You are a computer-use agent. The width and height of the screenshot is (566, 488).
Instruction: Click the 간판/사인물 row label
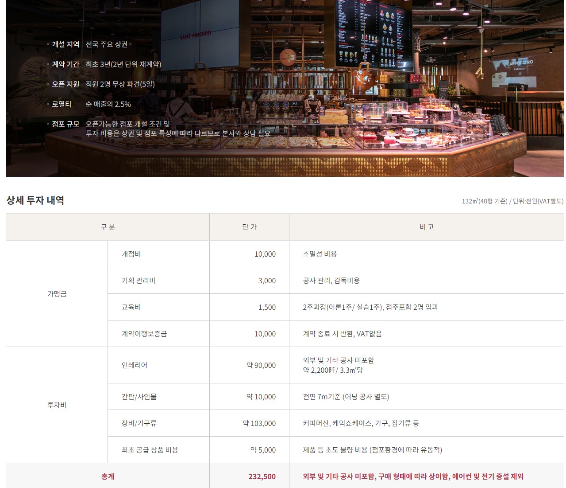point(139,397)
